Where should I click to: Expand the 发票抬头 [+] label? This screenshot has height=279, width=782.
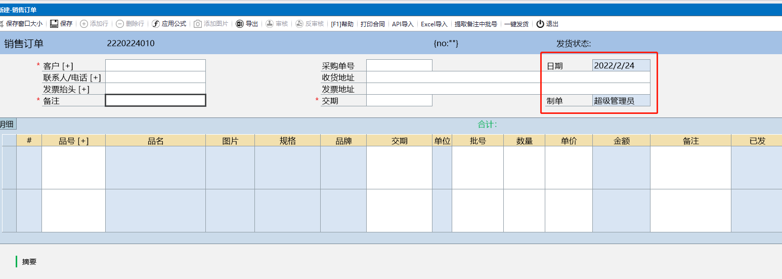66,89
